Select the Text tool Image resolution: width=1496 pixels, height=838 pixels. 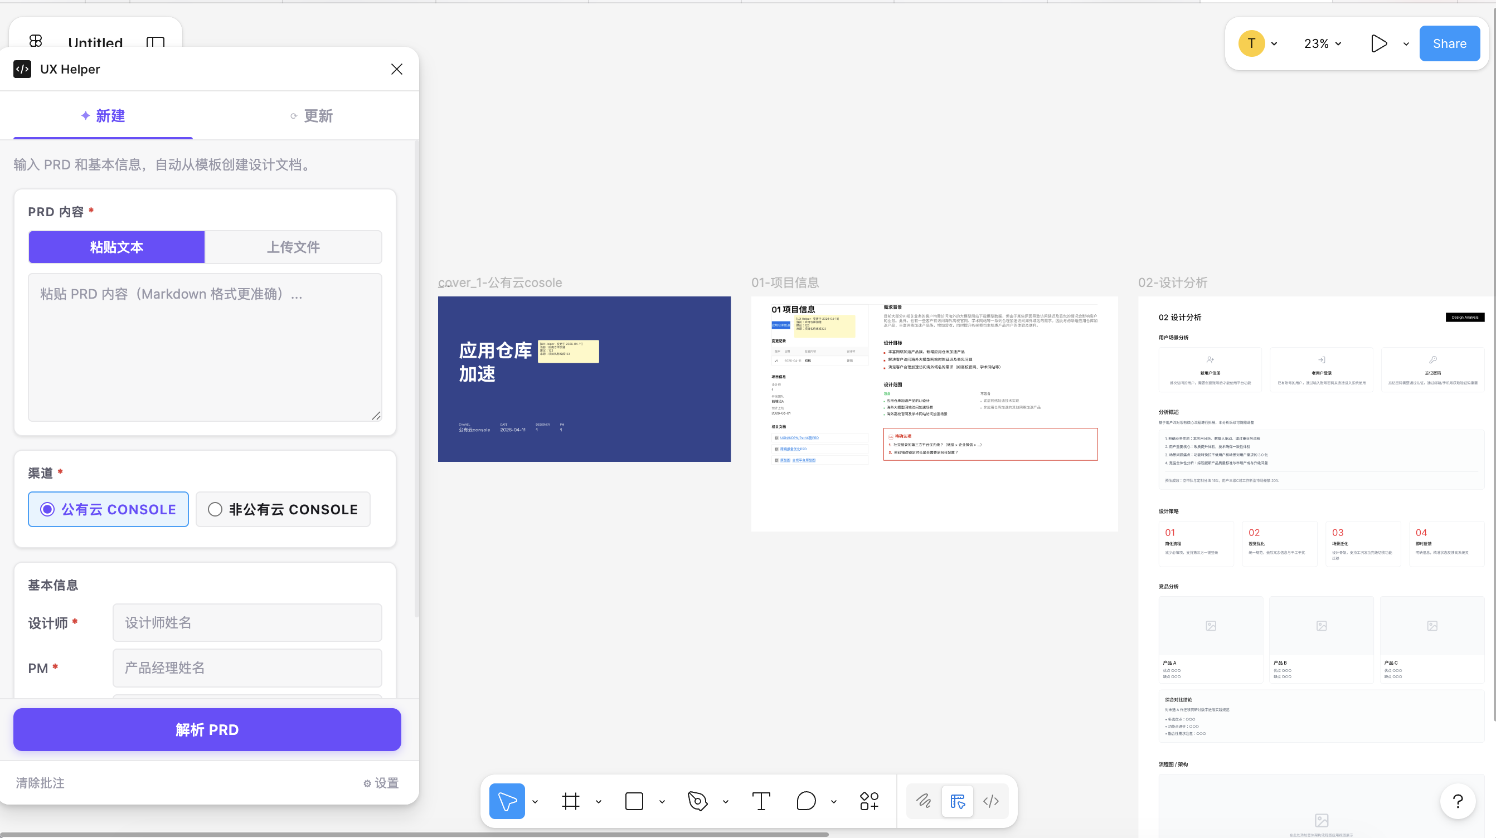(761, 801)
